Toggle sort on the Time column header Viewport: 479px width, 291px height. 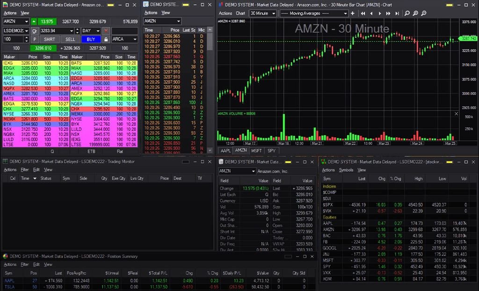click(x=25, y=178)
